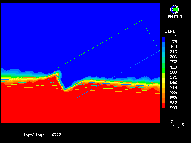Select legend value 144
Screen dimensions: 191x143
[173, 47]
